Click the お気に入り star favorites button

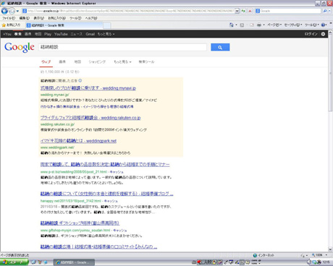point(11,25)
